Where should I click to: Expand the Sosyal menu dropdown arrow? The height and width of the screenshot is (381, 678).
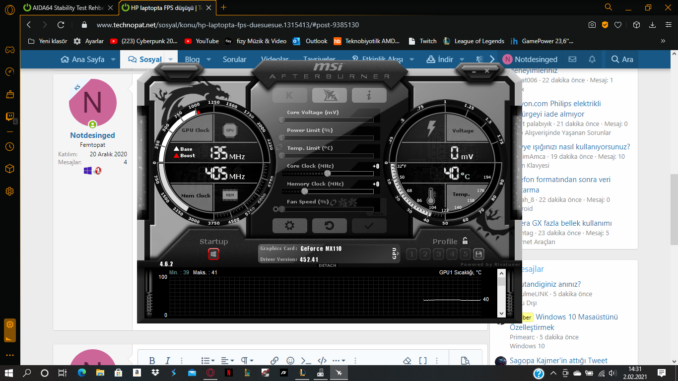pos(171,59)
